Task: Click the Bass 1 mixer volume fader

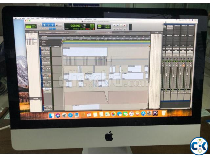Action: [173, 76]
